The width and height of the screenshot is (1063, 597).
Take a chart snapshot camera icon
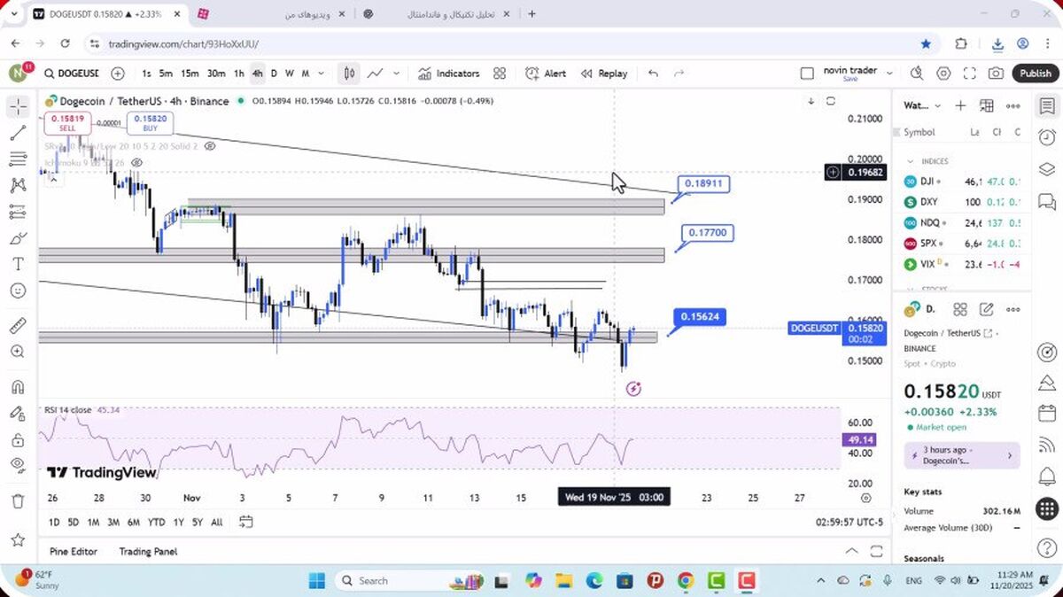click(997, 74)
